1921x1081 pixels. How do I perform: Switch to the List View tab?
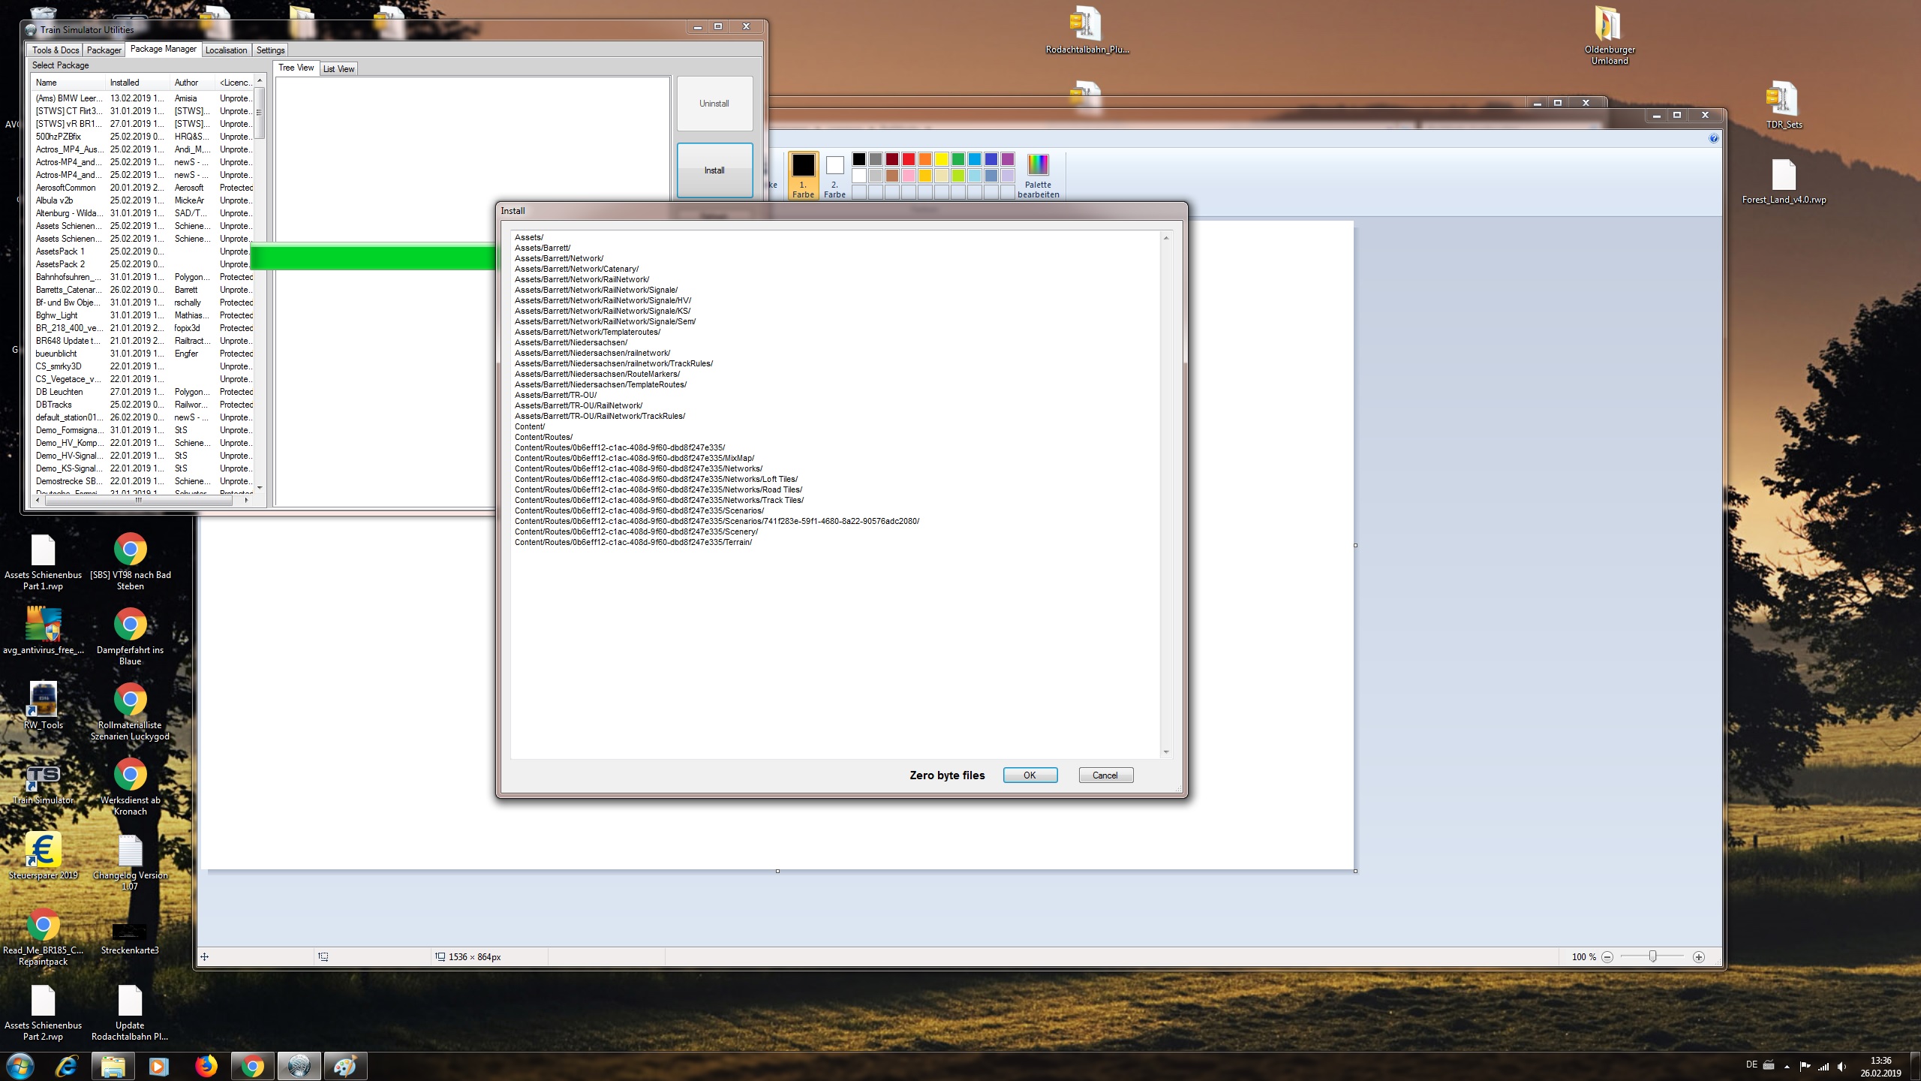338,69
